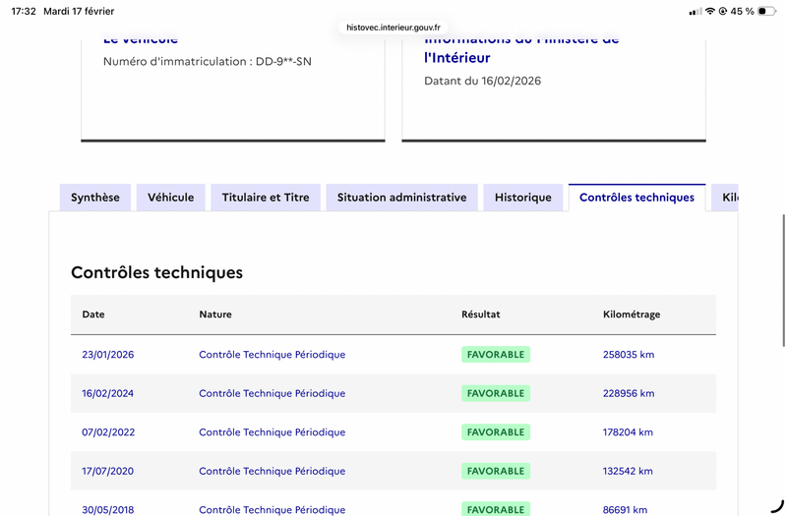
Task: Open the Véhicule tab
Action: 171,198
